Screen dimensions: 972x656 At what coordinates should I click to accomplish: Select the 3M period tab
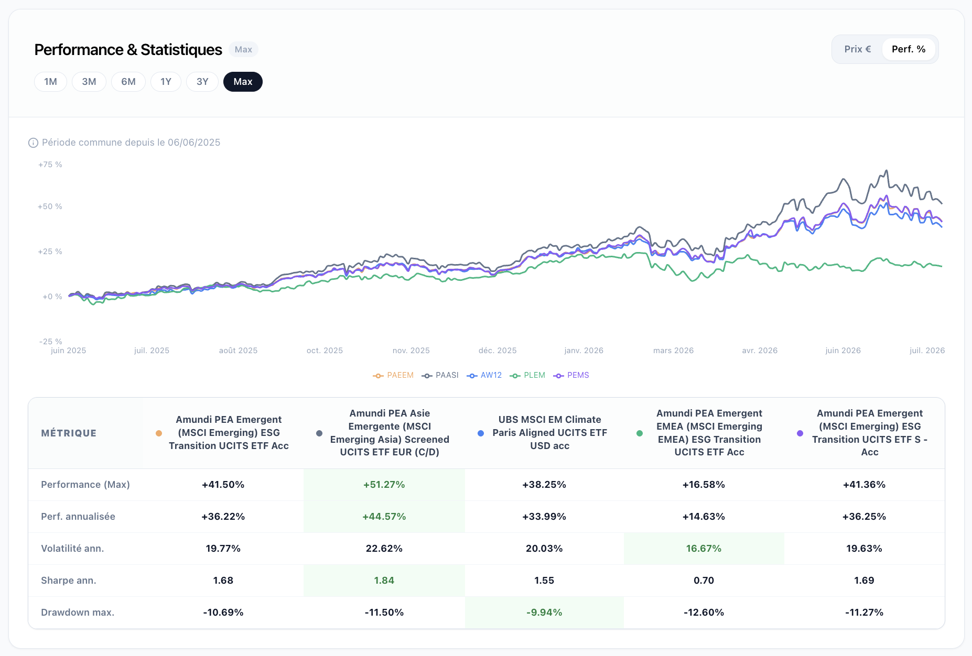89,82
